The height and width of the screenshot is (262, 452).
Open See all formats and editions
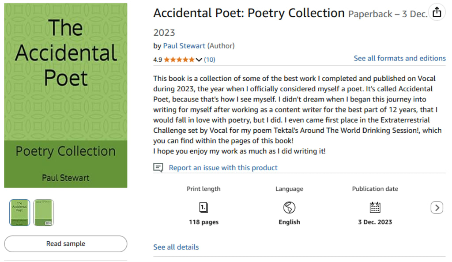(399, 58)
